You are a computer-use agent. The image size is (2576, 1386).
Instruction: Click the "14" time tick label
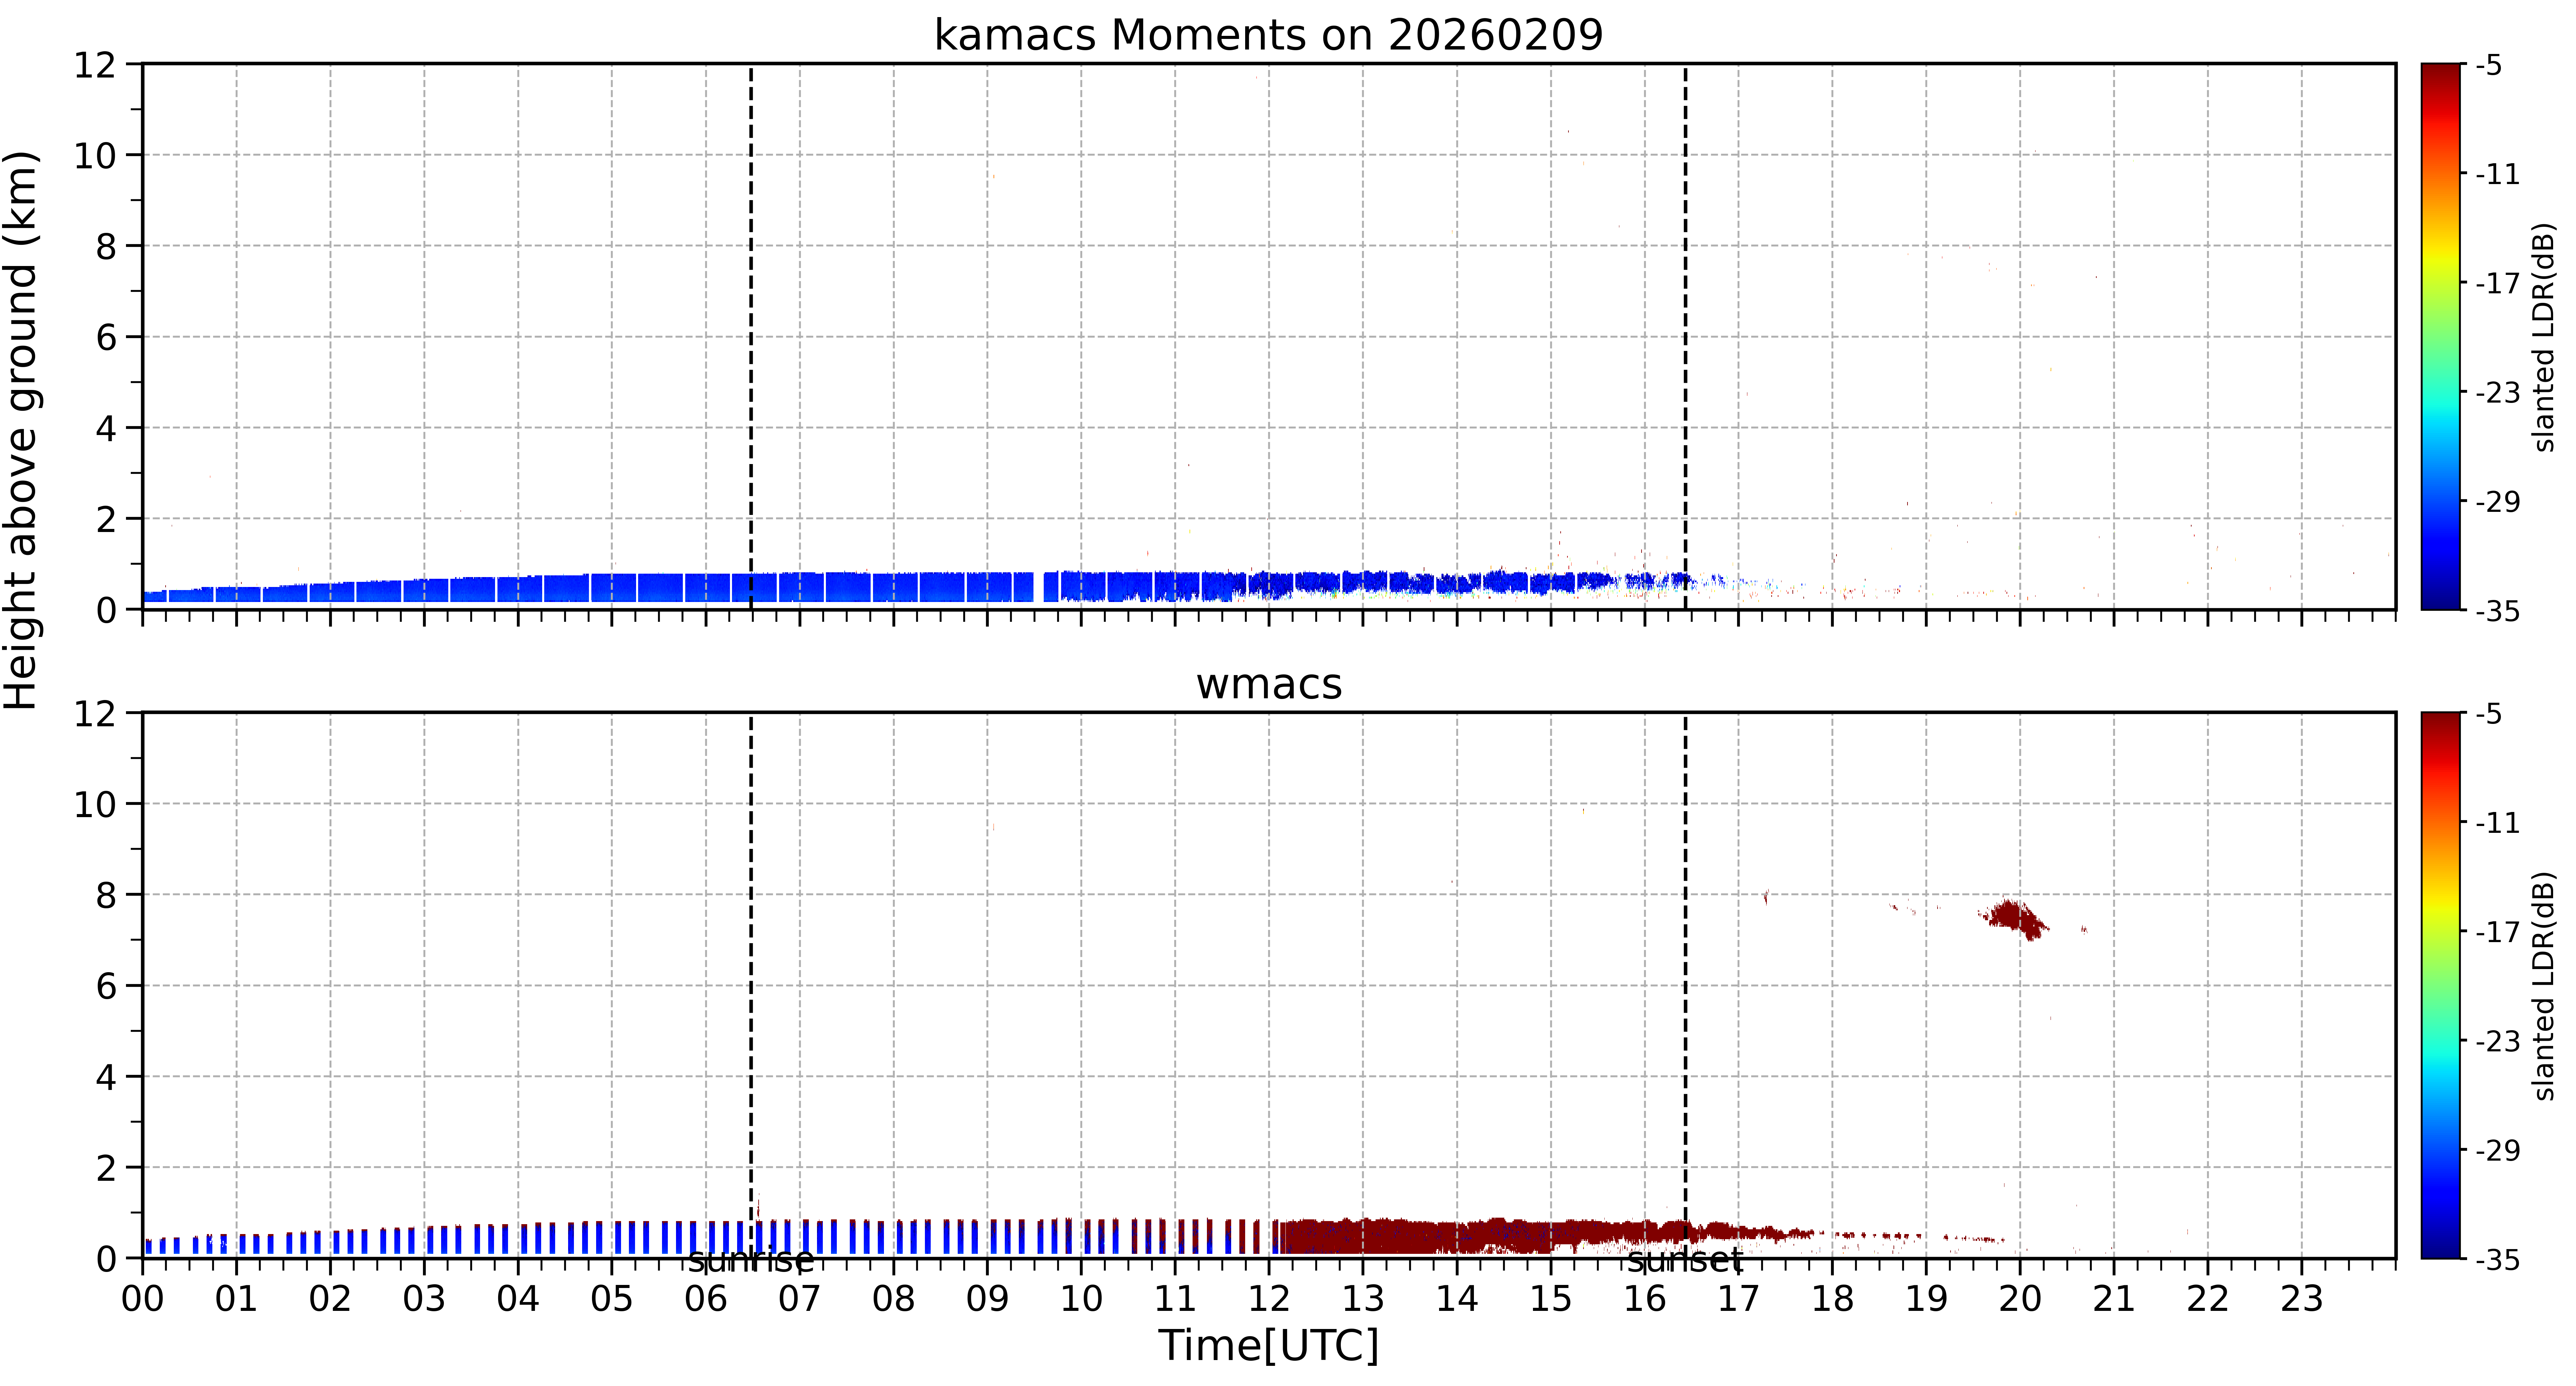pyautogui.click(x=1457, y=1299)
